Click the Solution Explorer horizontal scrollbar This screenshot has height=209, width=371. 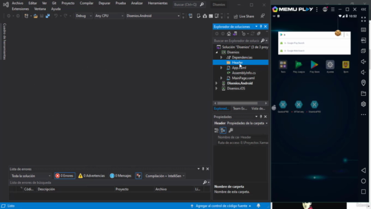[x=237, y=103]
